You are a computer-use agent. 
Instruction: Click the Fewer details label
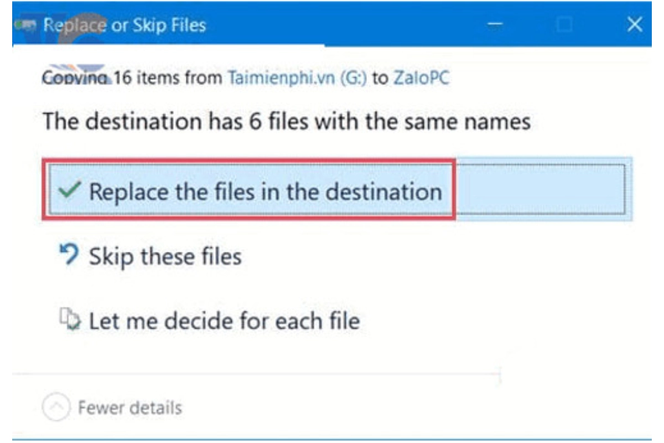point(130,409)
